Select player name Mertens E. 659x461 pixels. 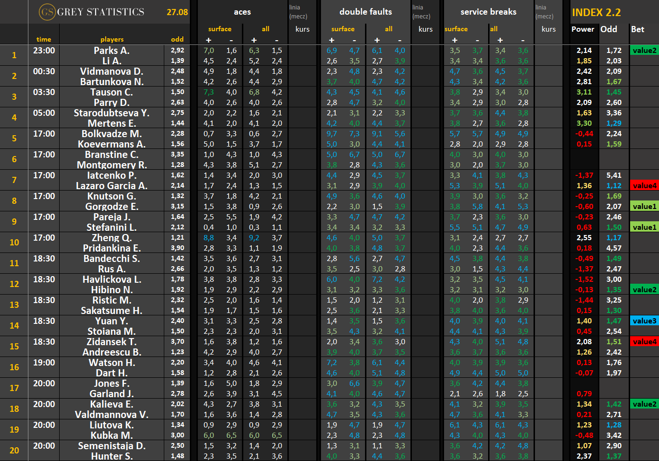point(112,123)
